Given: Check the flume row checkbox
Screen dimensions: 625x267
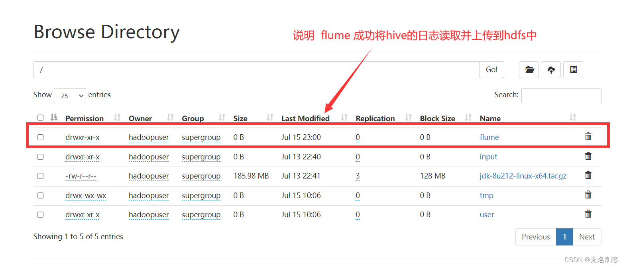Looking at the screenshot, I should pos(40,137).
